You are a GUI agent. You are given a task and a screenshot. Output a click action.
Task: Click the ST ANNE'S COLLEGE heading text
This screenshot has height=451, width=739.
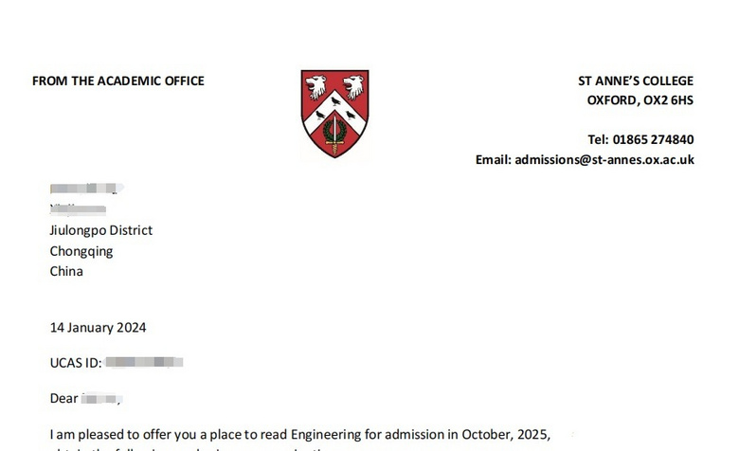[x=636, y=81]
